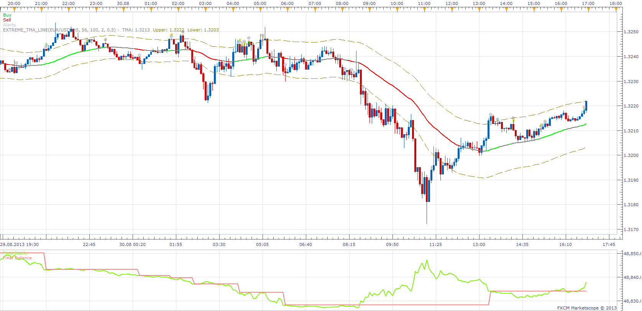642x311 pixels.
Task: Click the 03:30 time label on bottom axis
Action: point(219,244)
